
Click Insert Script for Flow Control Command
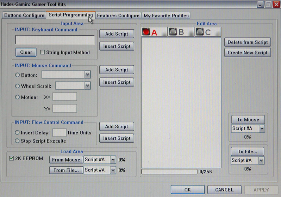coord(117,138)
